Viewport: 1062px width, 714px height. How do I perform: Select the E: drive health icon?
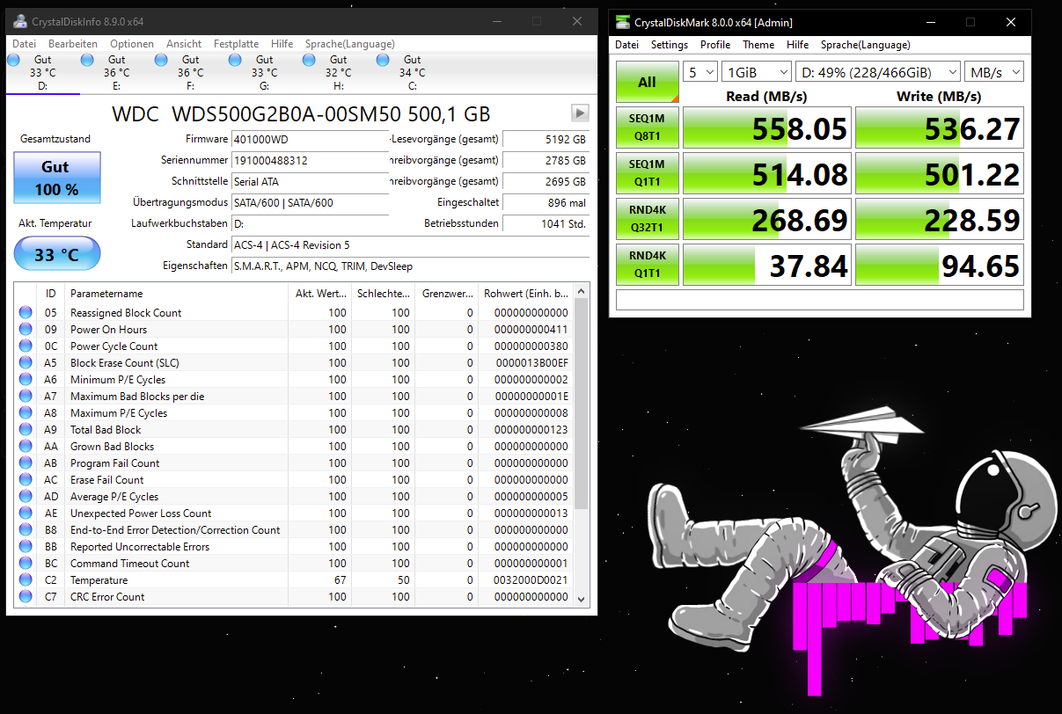(87, 60)
